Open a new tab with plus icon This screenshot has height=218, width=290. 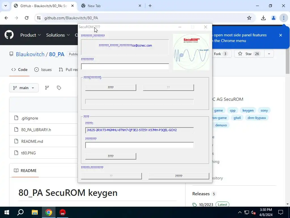[150, 6]
